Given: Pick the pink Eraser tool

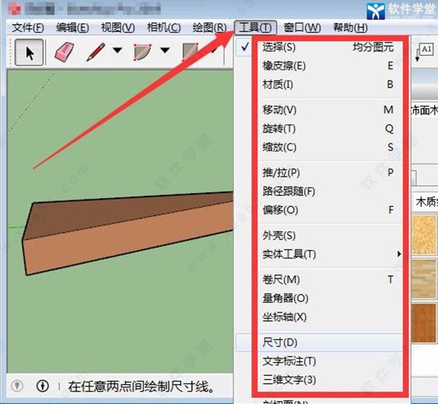Looking at the screenshot, I should coord(65,51).
